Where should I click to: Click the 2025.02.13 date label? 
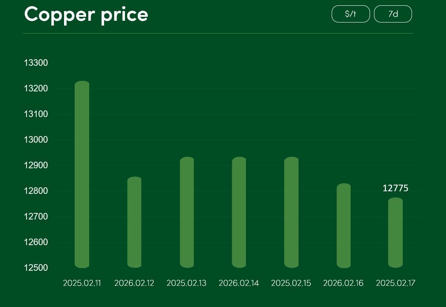click(186, 283)
